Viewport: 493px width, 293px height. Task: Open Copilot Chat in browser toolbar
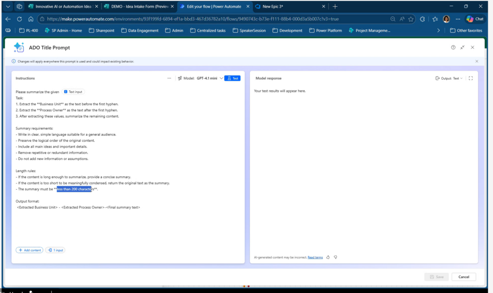(x=475, y=19)
